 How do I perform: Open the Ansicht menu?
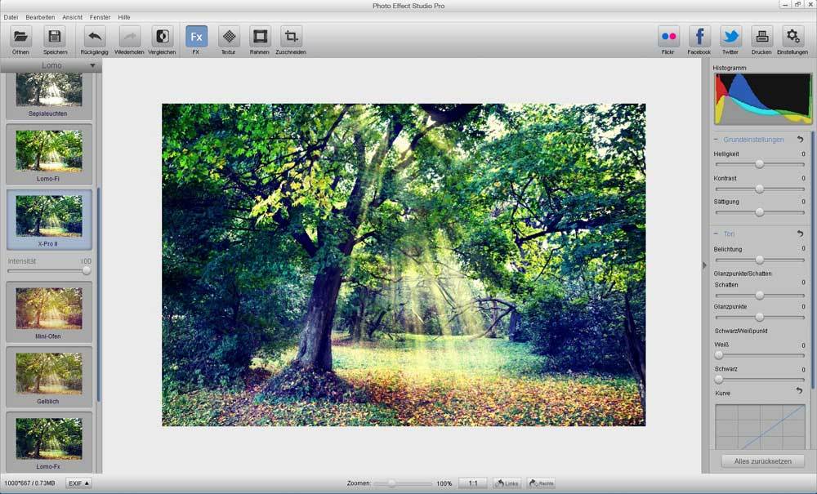(x=73, y=17)
